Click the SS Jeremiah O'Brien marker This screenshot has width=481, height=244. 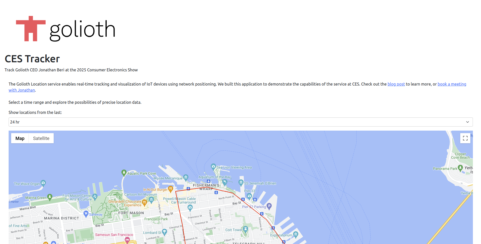[x=241, y=182]
